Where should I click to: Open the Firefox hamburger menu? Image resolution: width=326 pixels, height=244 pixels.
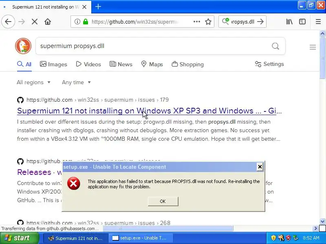tap(318, 22)
